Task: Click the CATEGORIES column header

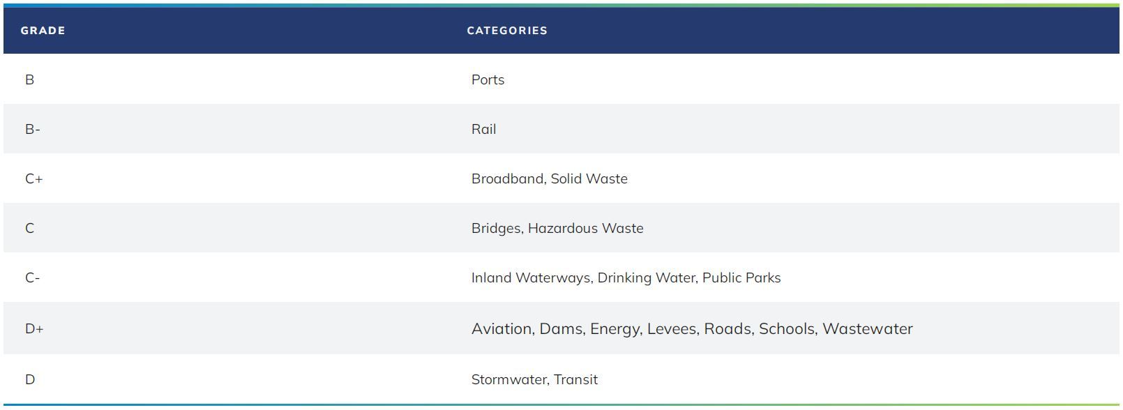Action: pyautogui.click(x=507, y=31)
